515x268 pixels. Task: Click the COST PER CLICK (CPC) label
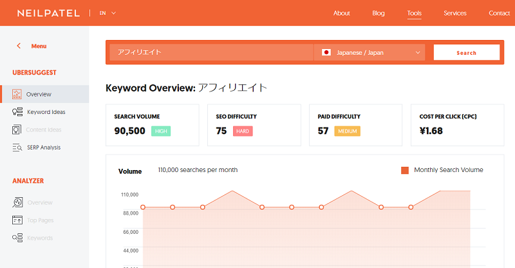[448, 117]
